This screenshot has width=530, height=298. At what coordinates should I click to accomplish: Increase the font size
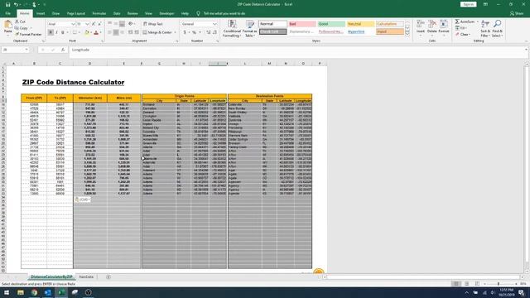tap(94, 24)
